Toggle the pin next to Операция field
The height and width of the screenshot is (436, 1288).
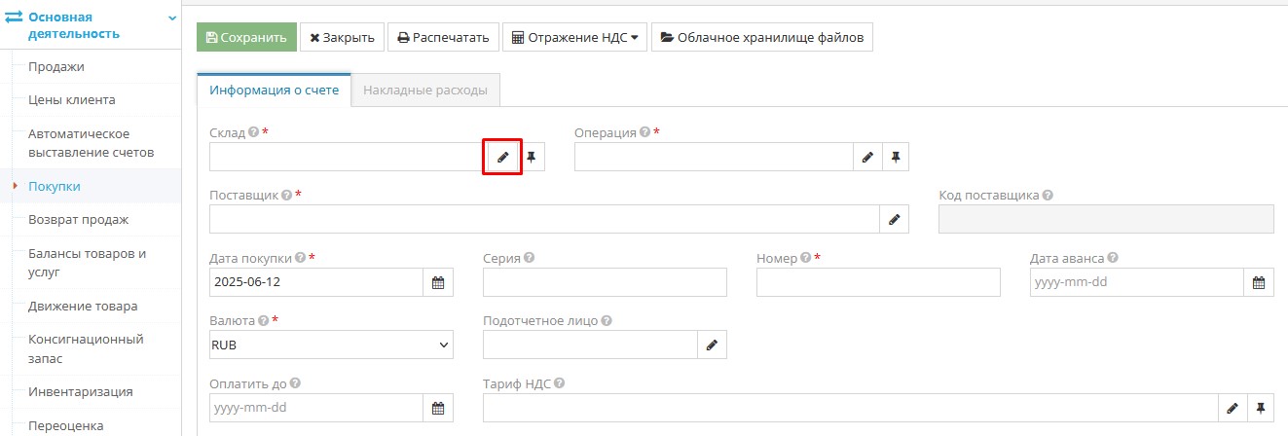point(896,157)
